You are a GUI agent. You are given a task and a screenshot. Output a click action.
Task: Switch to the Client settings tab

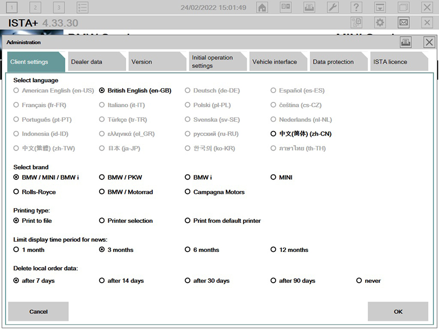tap(36, 61)
